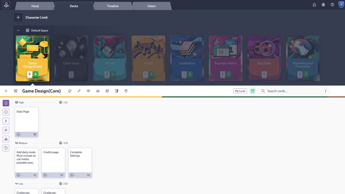Image resolution: width=345 pixels, height=194 pixels.
Task: Click the plus button near Character Limit
Action: [18, 17]
